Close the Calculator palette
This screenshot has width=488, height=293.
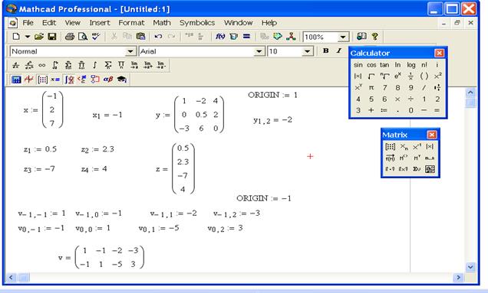pos(439,53)
